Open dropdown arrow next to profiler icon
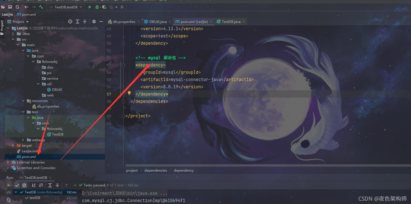411x204 pixels. pyautogui.click(x=116, y=7)
